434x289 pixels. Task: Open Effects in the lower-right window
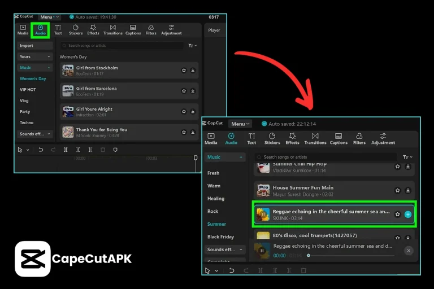click(x=292, y=139)
